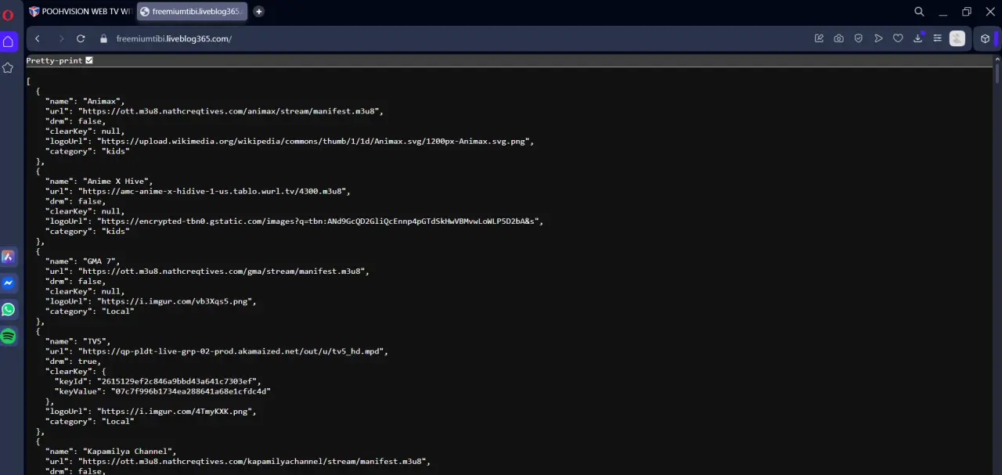Click the "category": "kids" line under Animax
This screenshot has width=1002, height=475.
click(x=87, y=151)
